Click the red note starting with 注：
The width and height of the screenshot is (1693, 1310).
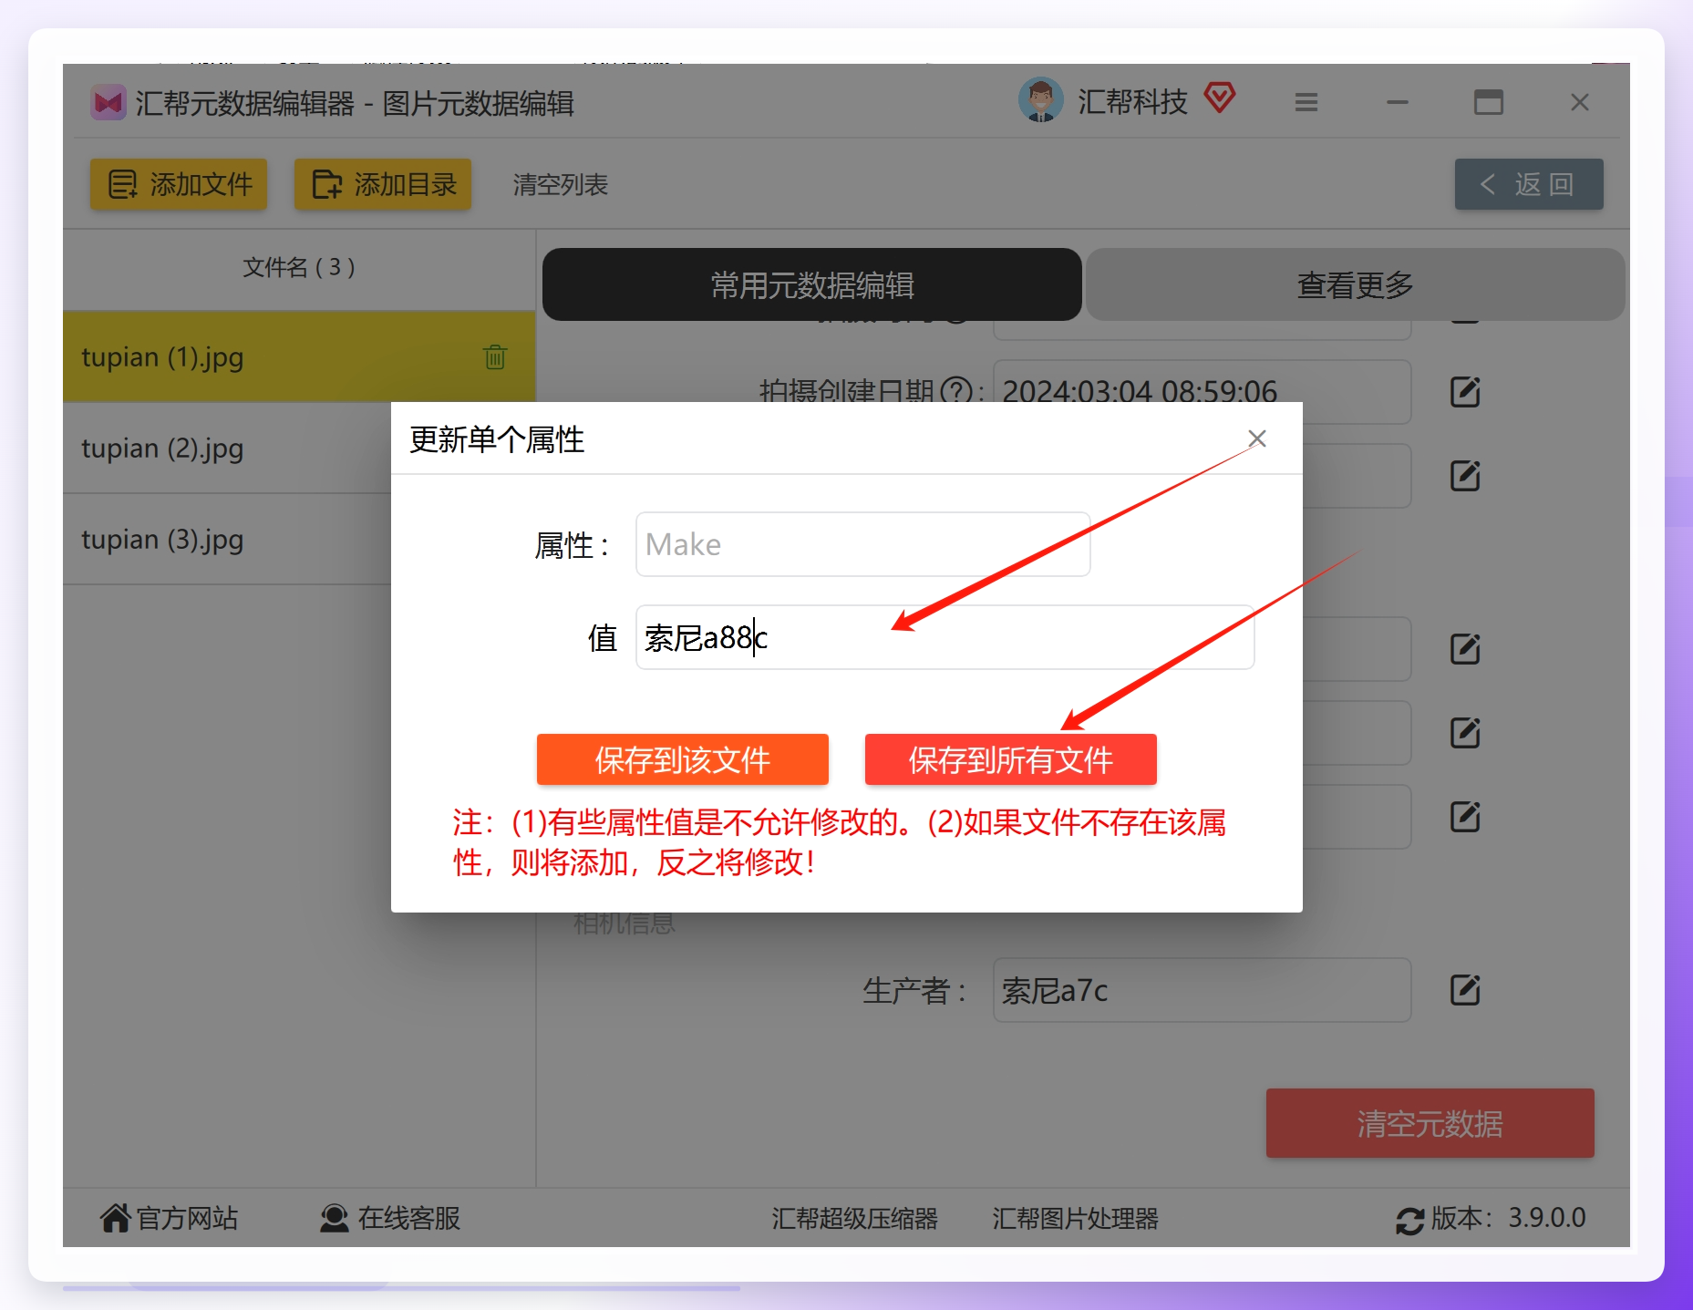point(839,841)
